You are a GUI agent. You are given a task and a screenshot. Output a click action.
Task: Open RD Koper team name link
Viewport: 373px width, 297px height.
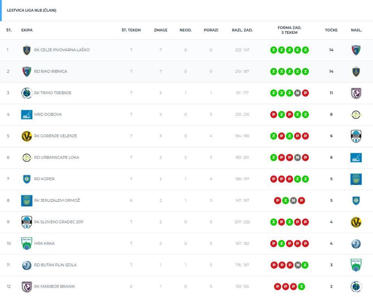click(44, 179)
